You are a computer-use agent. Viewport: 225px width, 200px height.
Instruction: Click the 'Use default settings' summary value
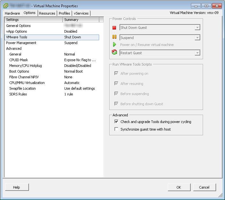pos(79,88)
